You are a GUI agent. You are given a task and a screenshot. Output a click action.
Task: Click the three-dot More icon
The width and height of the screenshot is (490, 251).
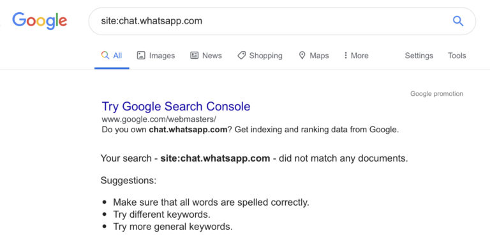[345, 56]
